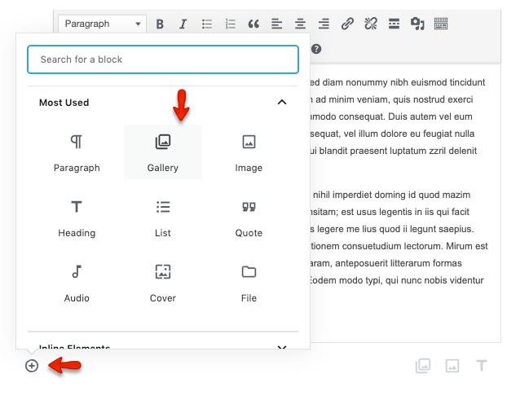Insert an Image block
The image size is (529, 400).
click(x=249, y=152)
